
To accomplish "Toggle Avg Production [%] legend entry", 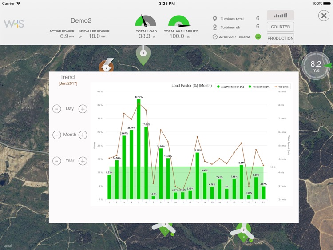I will (x=230, y=87).
